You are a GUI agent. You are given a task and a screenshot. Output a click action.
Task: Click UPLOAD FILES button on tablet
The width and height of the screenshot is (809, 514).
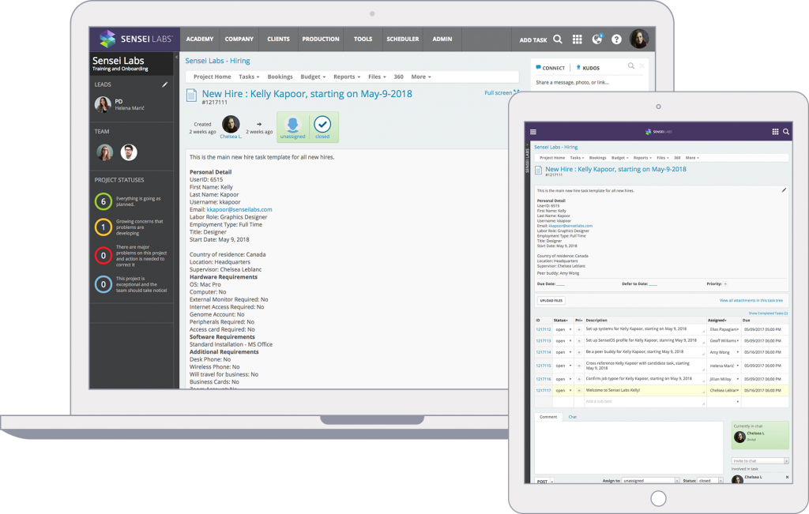pyautogui.click(x=551, y=301)
